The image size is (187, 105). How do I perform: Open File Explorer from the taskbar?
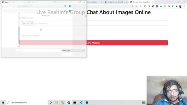click(63, 102)
